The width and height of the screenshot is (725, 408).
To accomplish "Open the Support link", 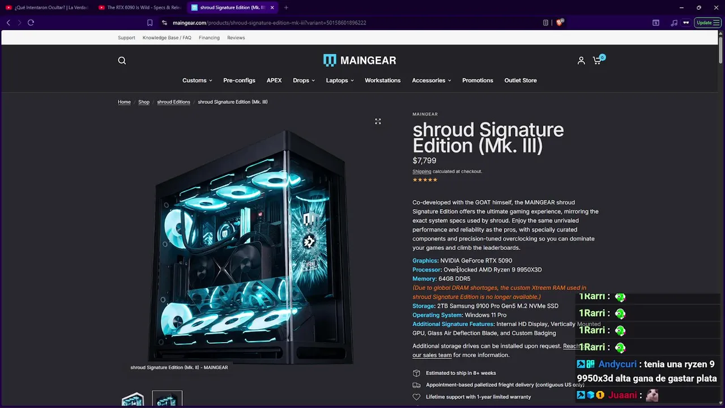I will pyautogui.click(x=126, y=38).
